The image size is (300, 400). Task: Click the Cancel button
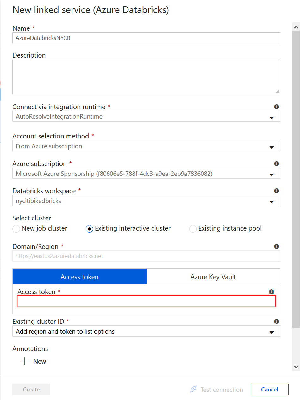(x=269, y=389)
